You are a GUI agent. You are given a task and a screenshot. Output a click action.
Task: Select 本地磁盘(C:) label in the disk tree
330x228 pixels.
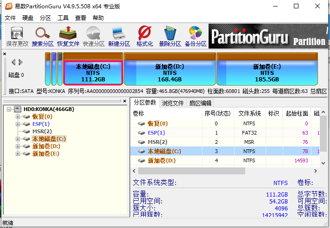pyautogui.click(x=49, y=139)
